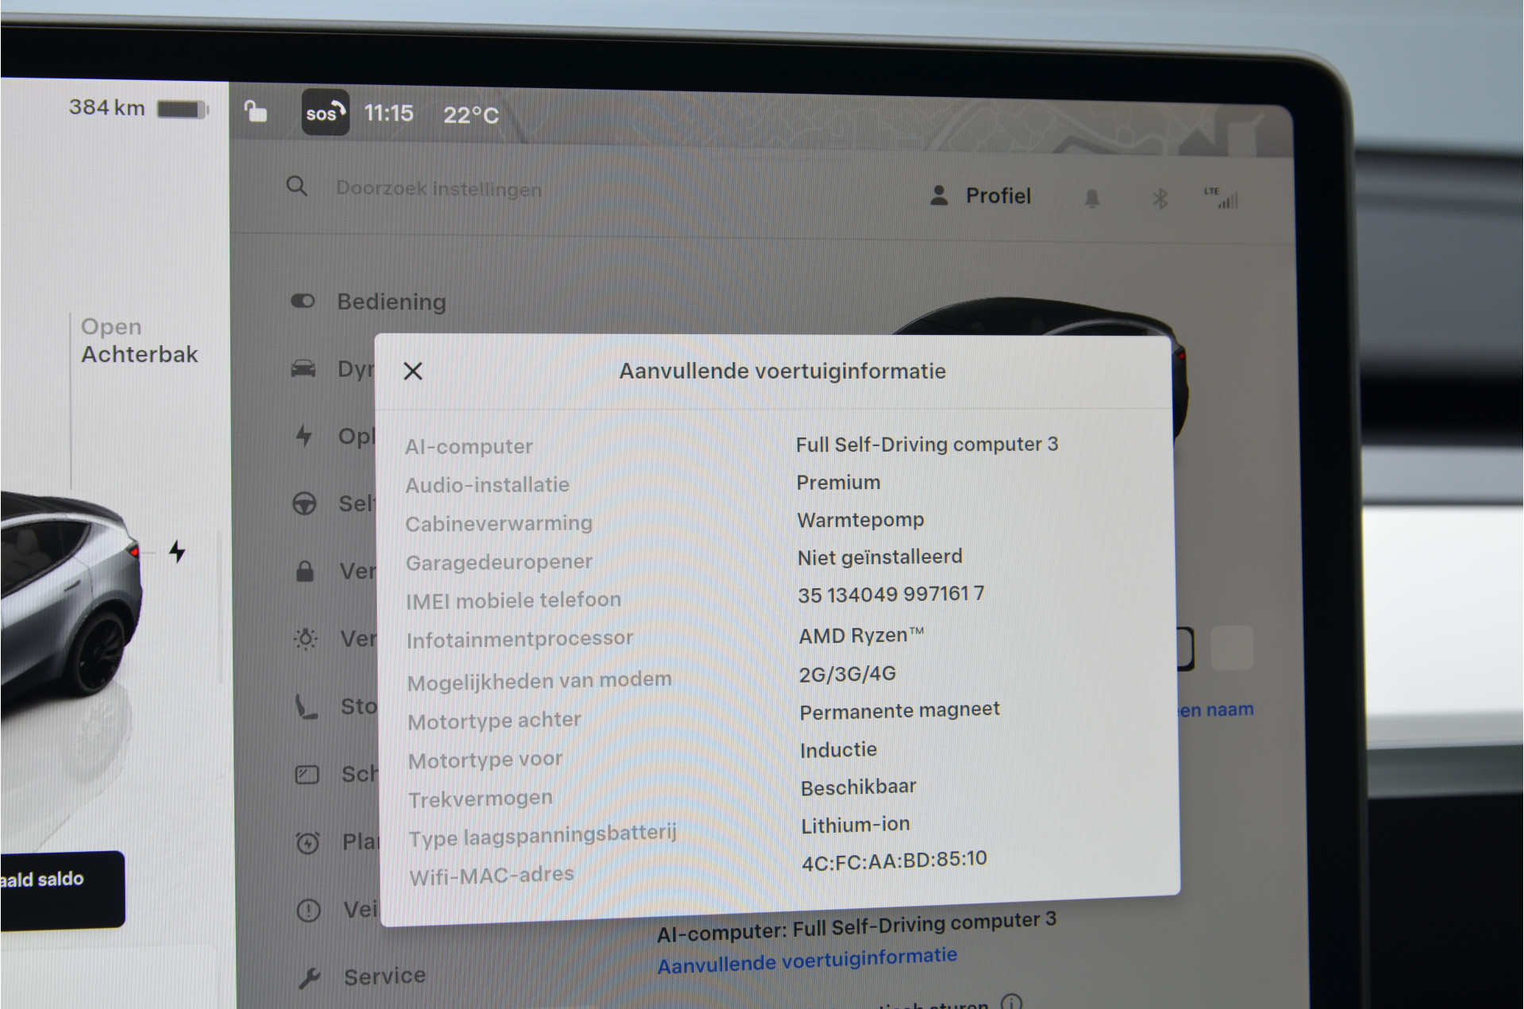Tap the Premium audio value
The width and height of the screenshot is (1524, 1009).
click(x=838, y=483)
